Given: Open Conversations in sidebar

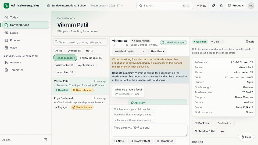Looking at the screenshot, I should (26, 25).
